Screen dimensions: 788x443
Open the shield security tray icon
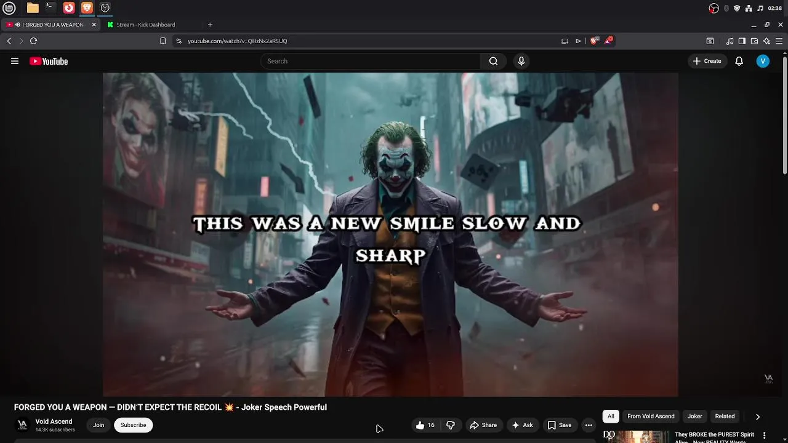(x=737, y=8)
